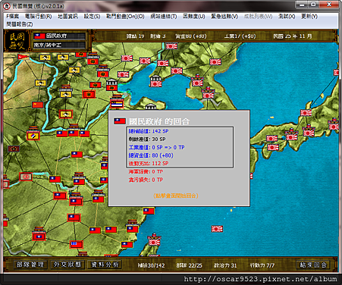Open the 困難度(U) difficulty menu
Image resolution: width=342 pixels, height=285 pixels.
194,17
